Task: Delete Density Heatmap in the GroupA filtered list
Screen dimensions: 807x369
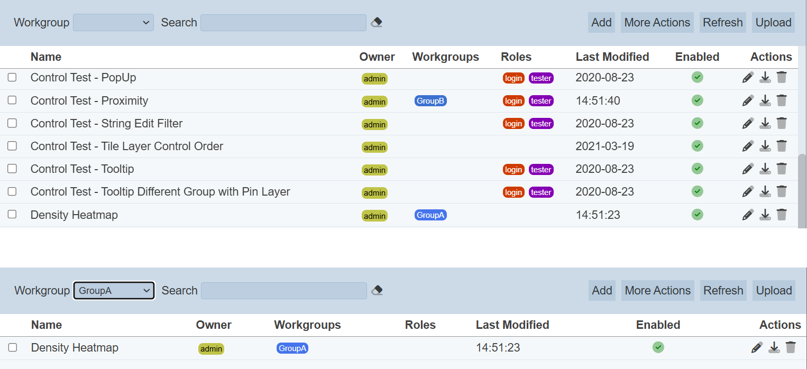Action: tap(791, 347)
